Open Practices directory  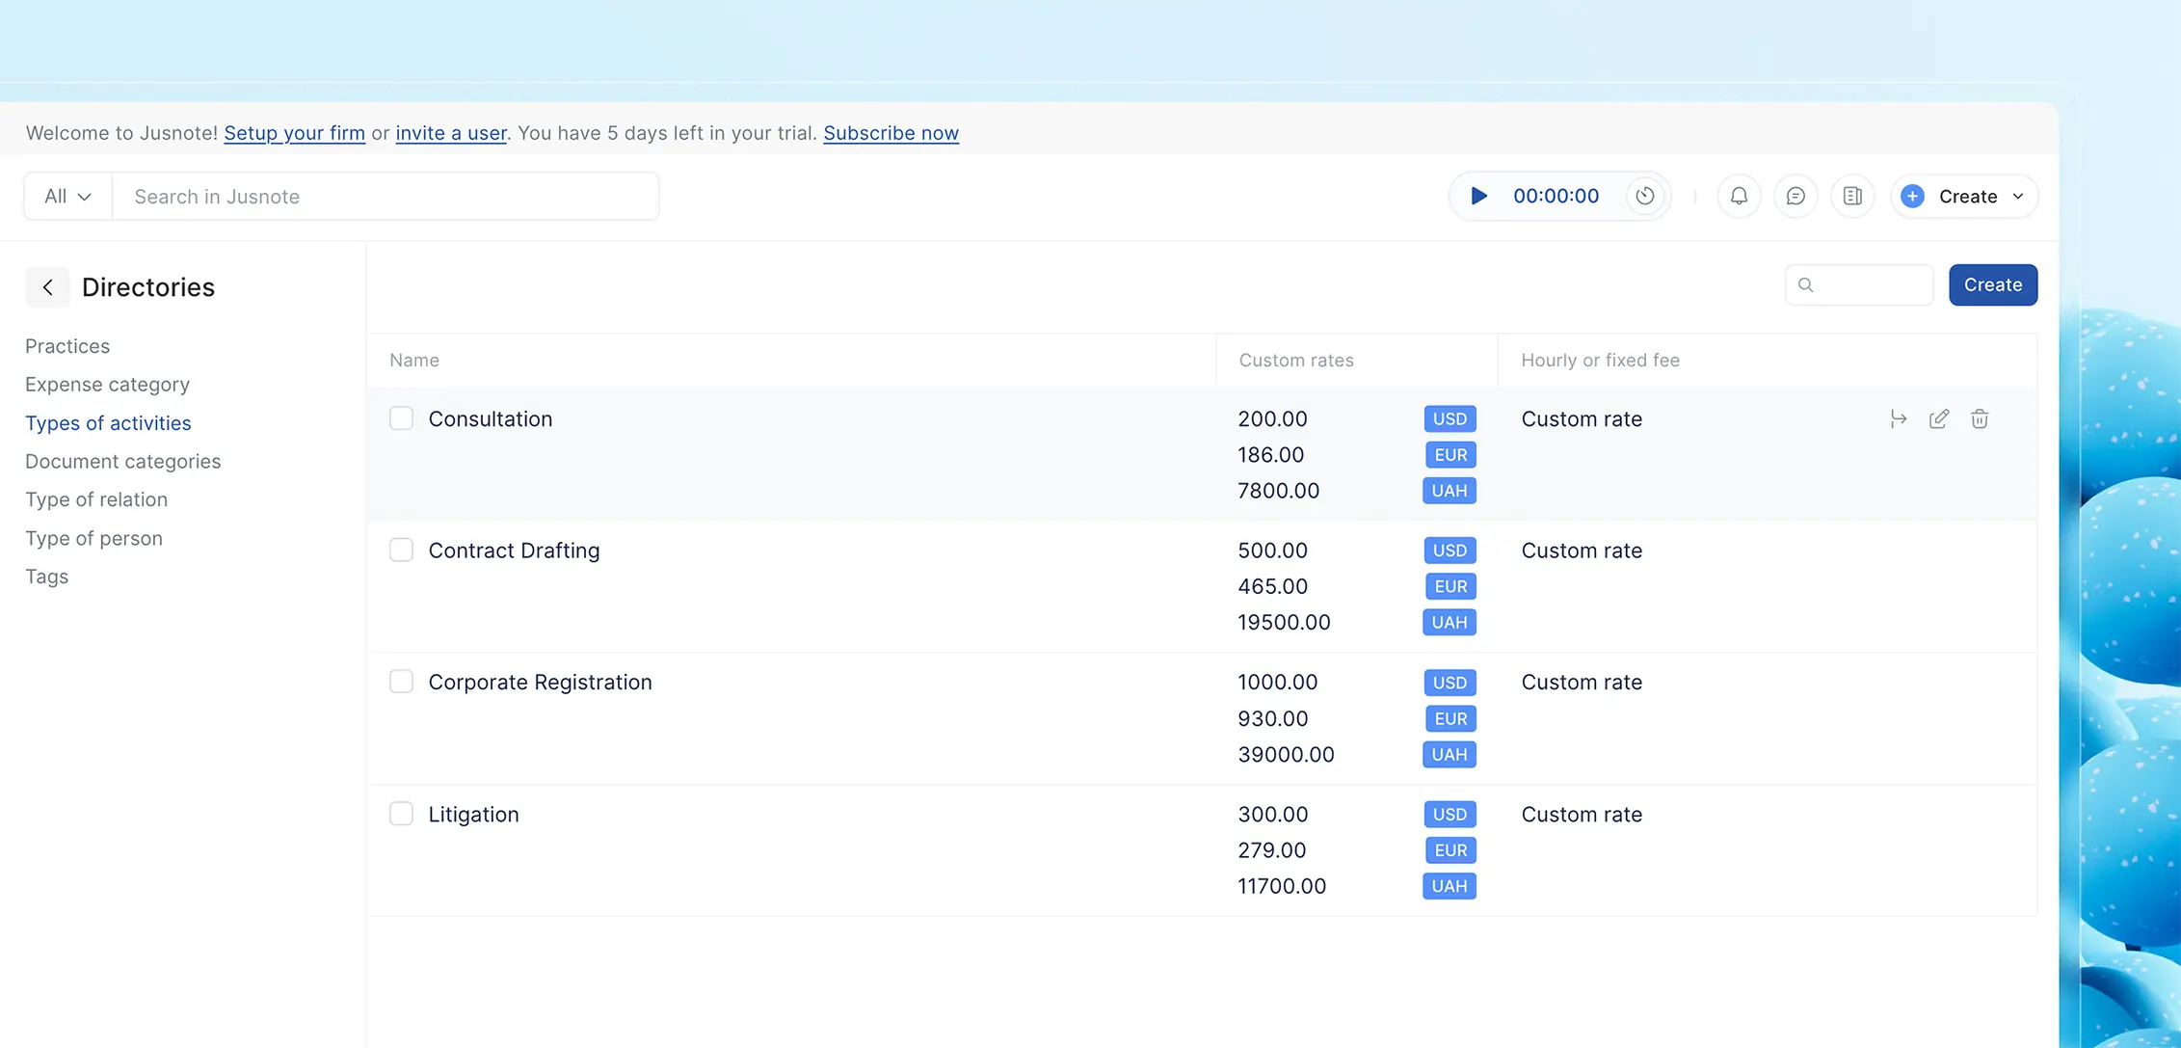(67, 345)
